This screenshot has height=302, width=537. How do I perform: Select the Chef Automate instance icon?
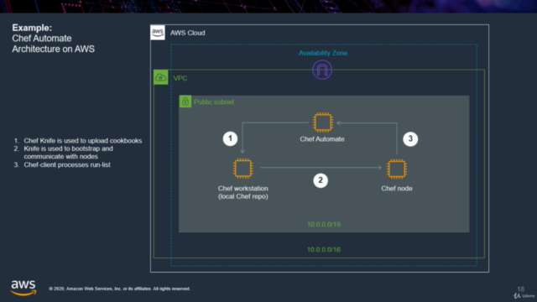pyautogui.click(x=322, y=122)
